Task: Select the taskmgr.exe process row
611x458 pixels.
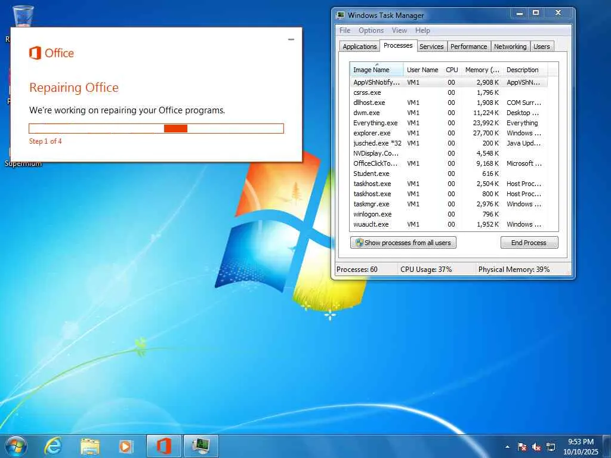Action: 449,204
